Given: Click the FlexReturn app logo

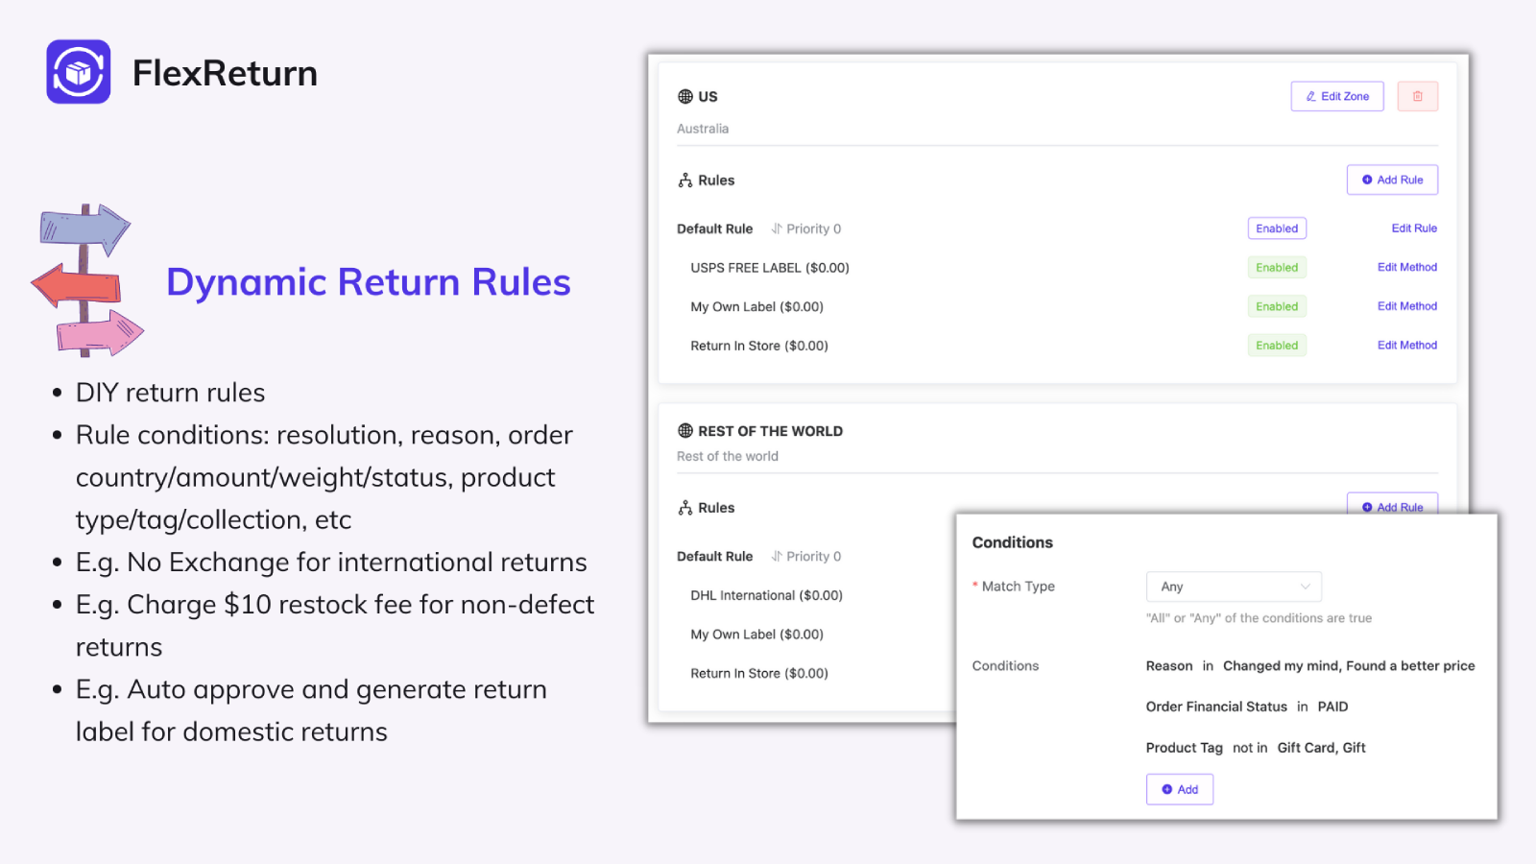Looking at the screenshot, I should 78,72.
